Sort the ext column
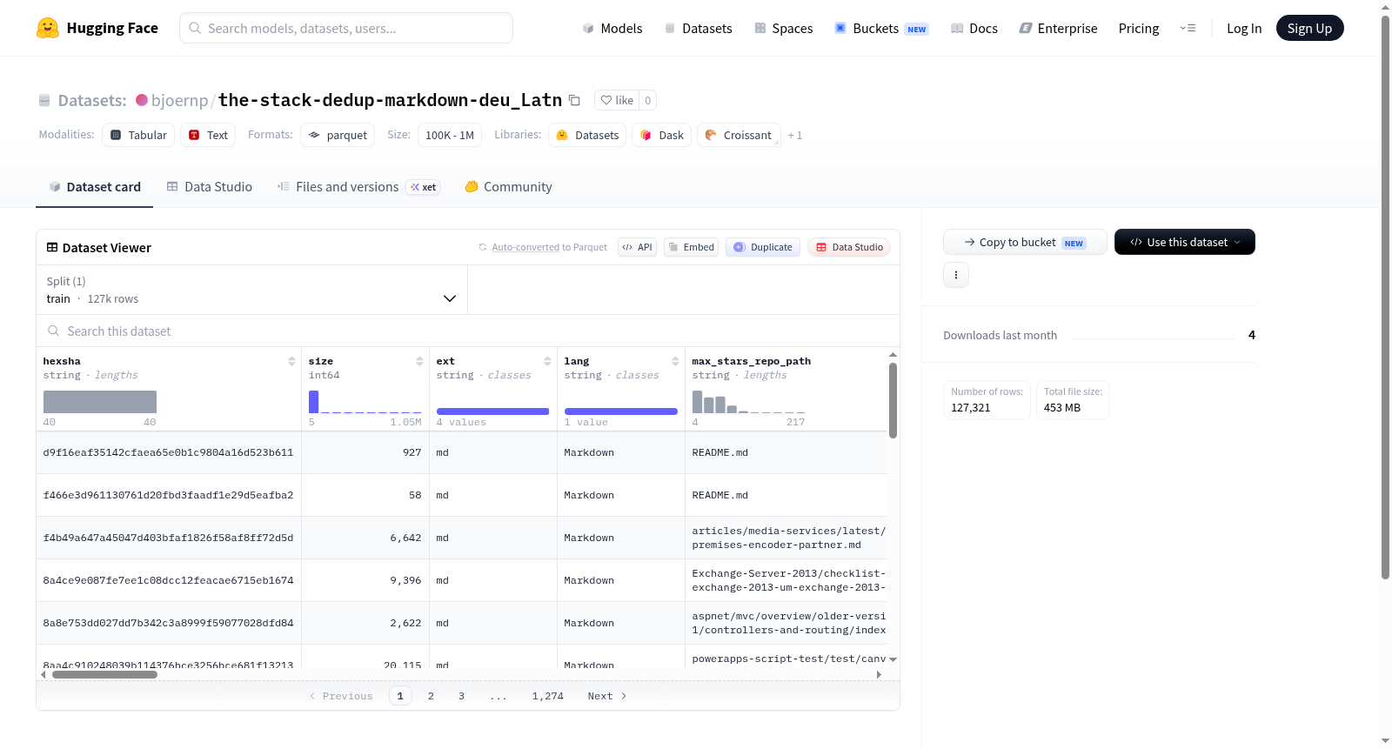 [547, 361]
